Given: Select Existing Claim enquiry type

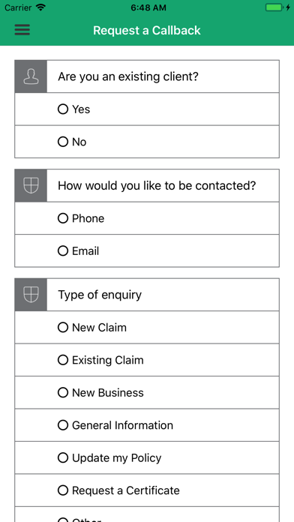Looking at the screenshot, I should click(147, 360).
